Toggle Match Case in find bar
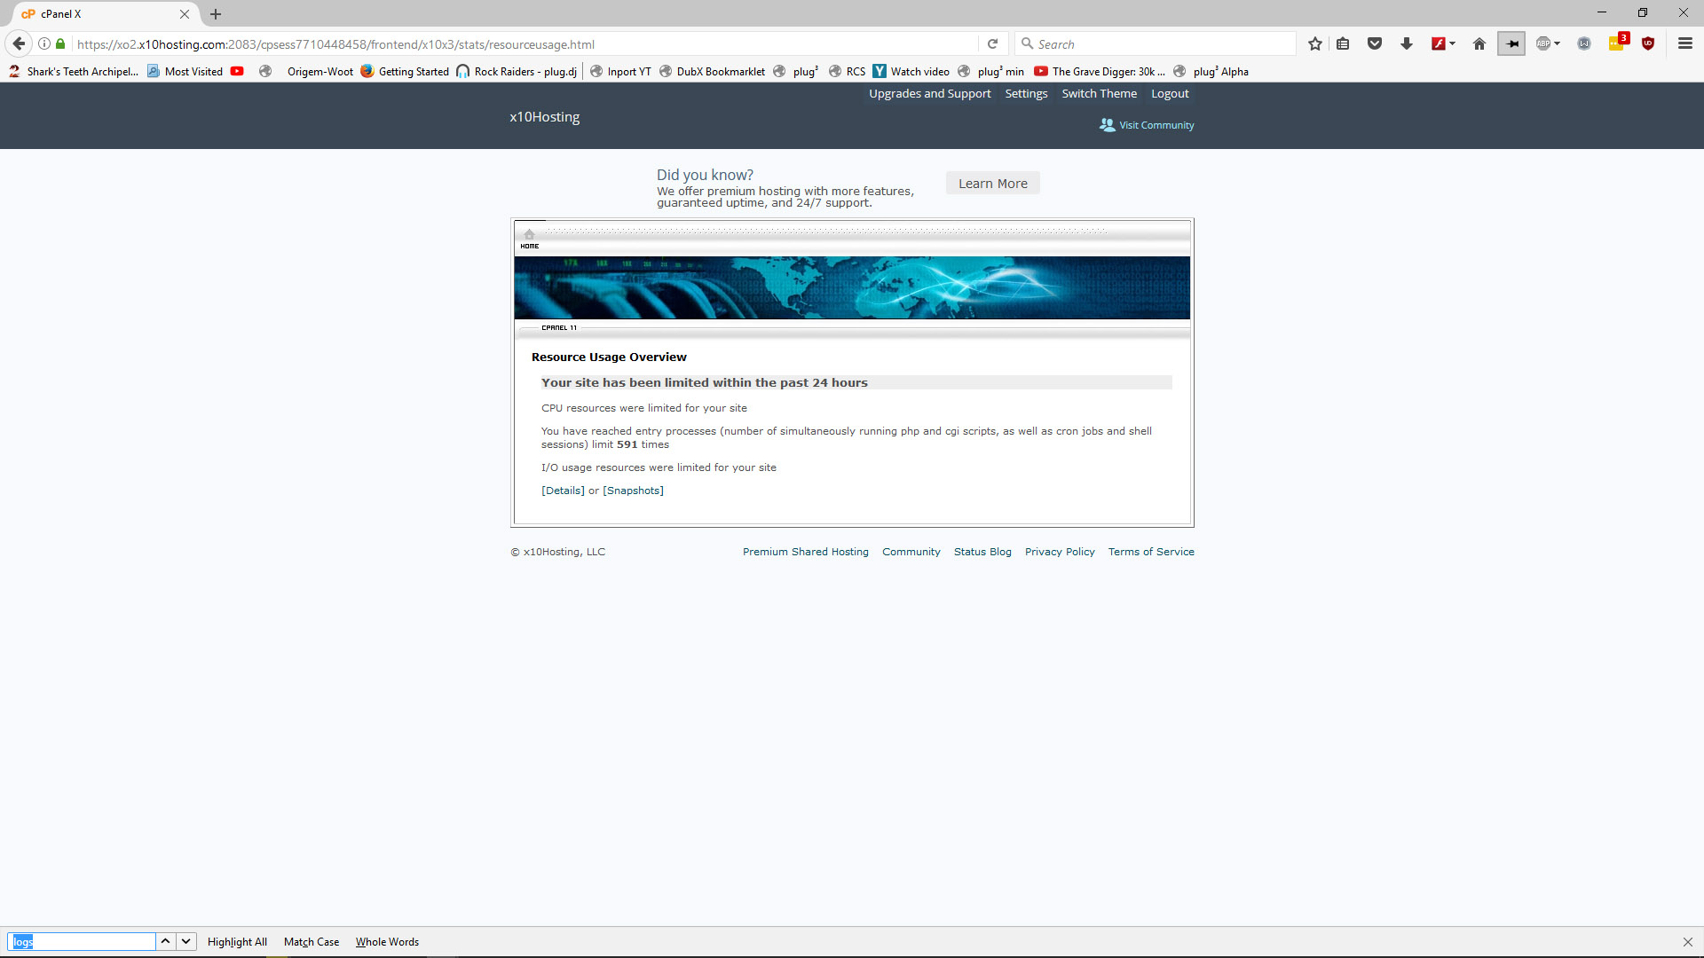Viewport: 1704px width, 958px height. pos(312,942)
